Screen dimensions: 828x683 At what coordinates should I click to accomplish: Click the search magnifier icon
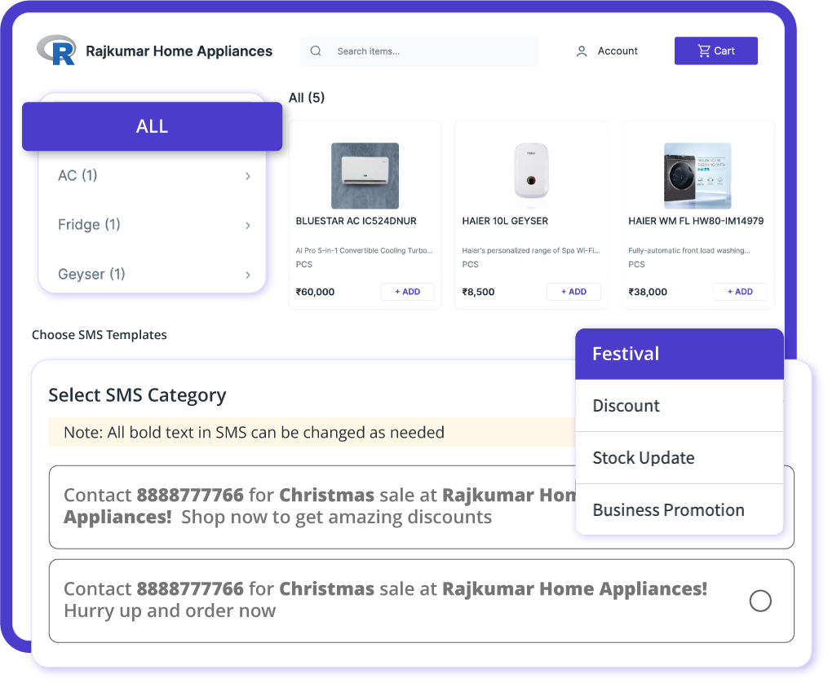[x=316, y=51]
